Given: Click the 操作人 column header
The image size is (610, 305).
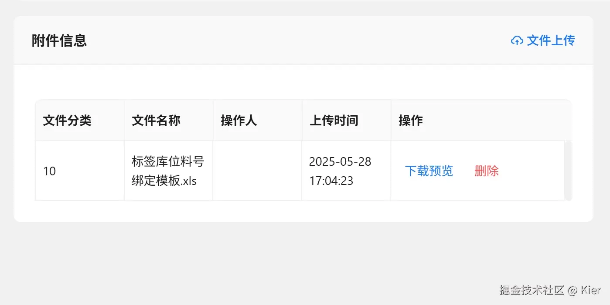Looking at the screenshot, I should [x=238, y=121].
